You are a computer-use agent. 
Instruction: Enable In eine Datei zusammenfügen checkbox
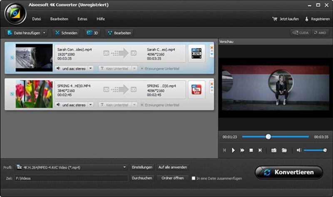(194, 178)
